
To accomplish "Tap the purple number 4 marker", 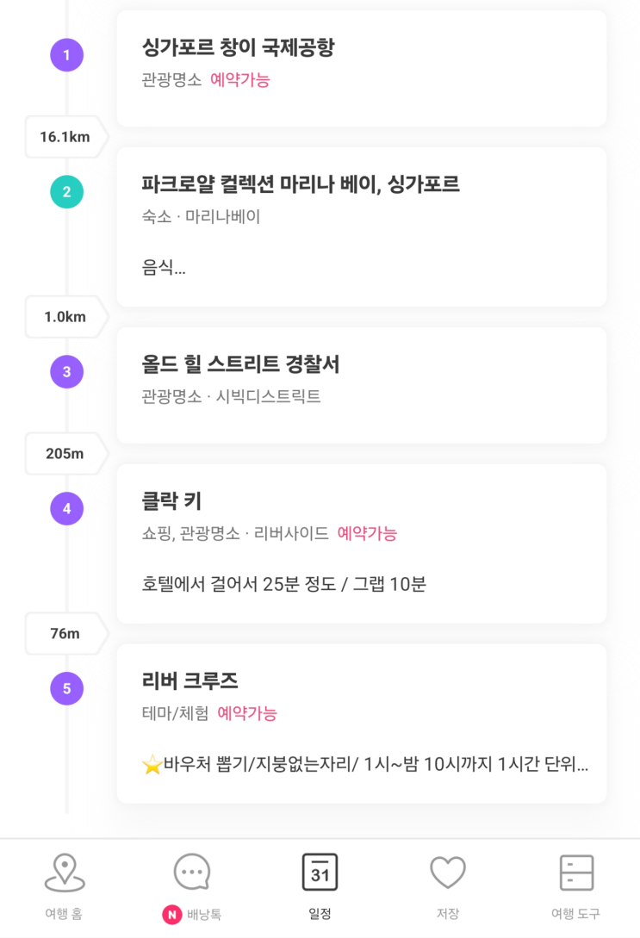I will point(66,508).
